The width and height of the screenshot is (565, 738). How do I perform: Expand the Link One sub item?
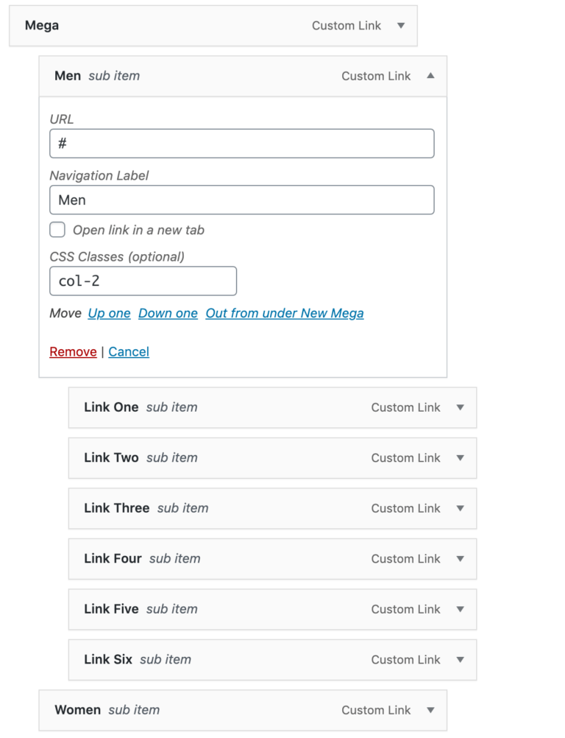coord(460,407)
